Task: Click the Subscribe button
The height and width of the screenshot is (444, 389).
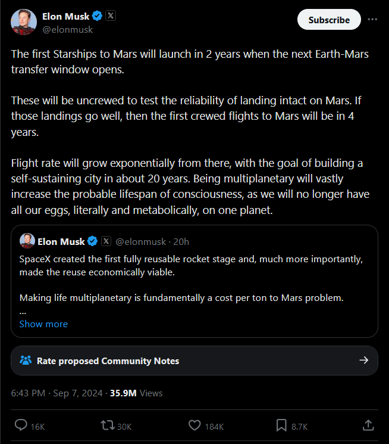Action: pos(329,20)
